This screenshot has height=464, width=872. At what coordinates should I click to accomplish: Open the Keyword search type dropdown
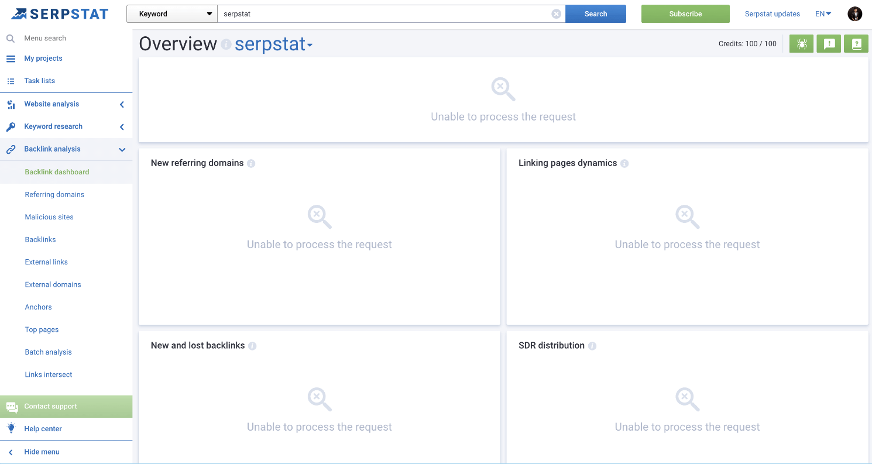(x=172, y=14)
